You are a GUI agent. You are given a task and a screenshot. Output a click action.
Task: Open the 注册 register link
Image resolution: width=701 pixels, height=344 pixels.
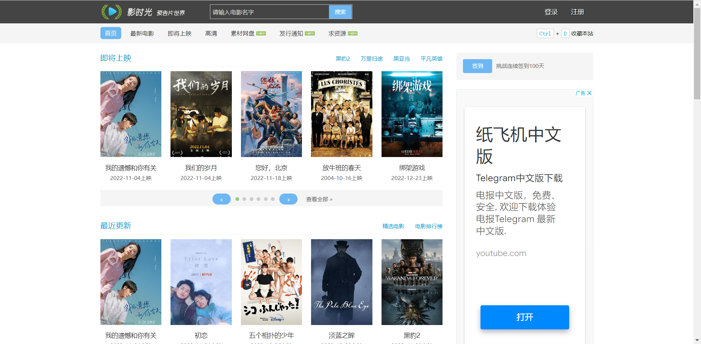click(x=578, y=12)
